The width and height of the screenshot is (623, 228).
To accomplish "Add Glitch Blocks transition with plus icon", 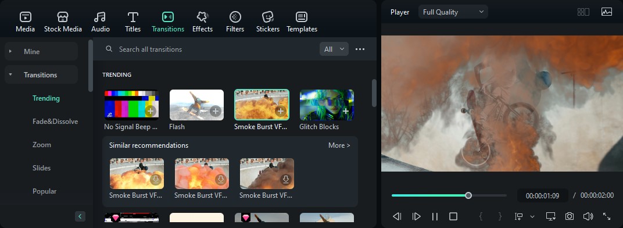I will (x=346, y=111).
